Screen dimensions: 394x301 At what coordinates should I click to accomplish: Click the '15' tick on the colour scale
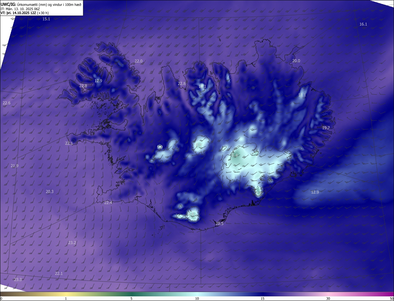[263, 299]
